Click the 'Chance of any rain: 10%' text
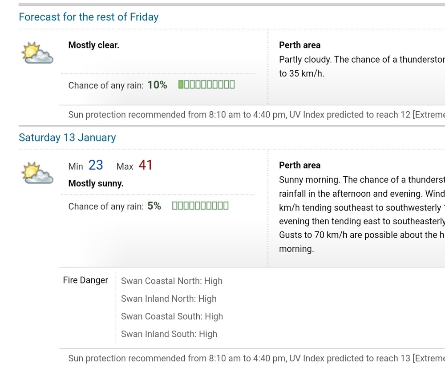The image size is (445, 368). [117, 85]
